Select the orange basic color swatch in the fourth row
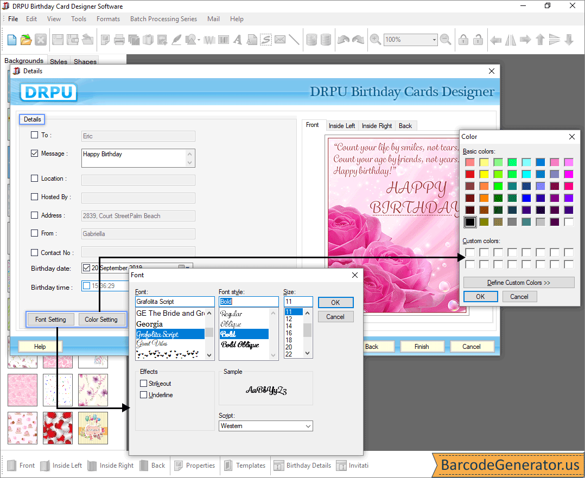This screenshot has width=585, height=478. (484, 198)
